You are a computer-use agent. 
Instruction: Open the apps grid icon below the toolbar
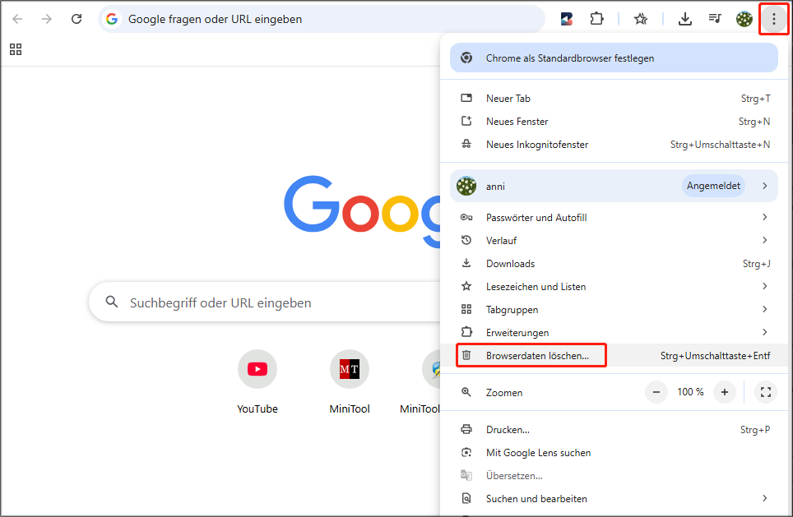click(x=15, y=49)
